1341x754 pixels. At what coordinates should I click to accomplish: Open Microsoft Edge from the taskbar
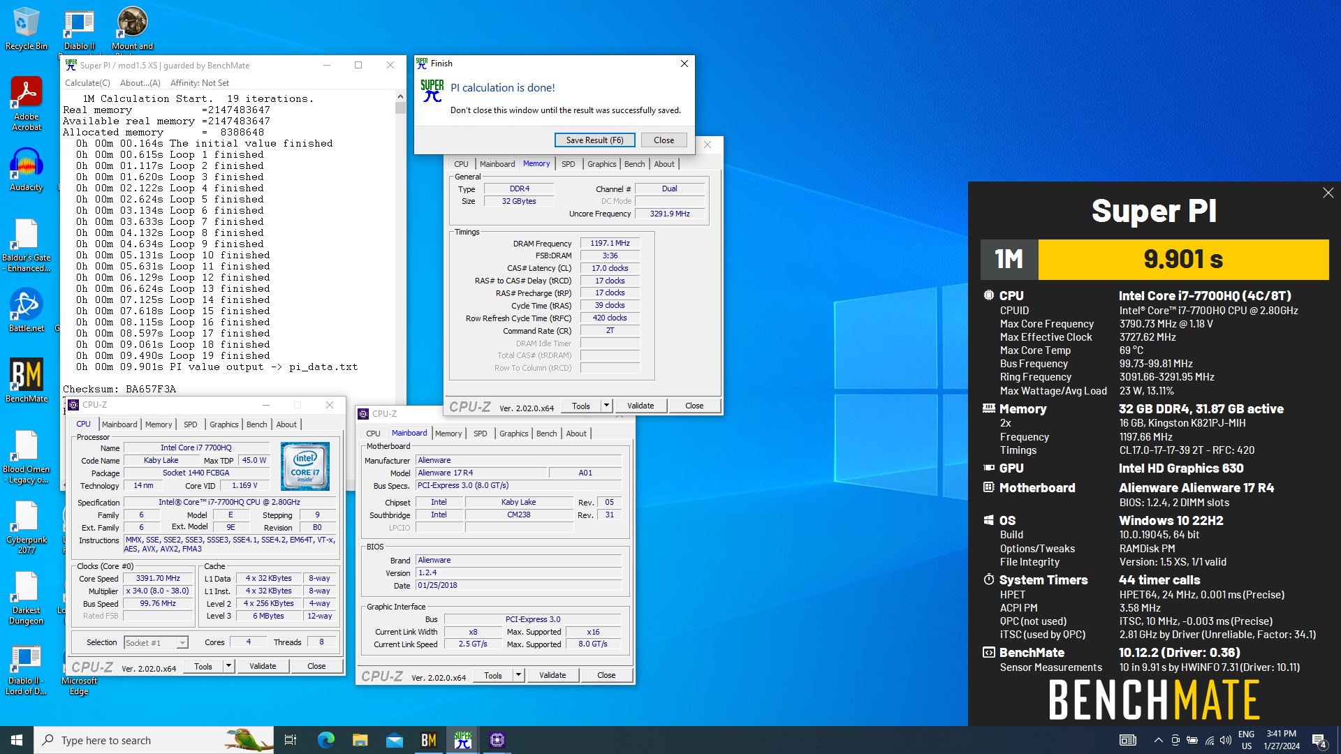pyautogui.click(x=325, y=740)
